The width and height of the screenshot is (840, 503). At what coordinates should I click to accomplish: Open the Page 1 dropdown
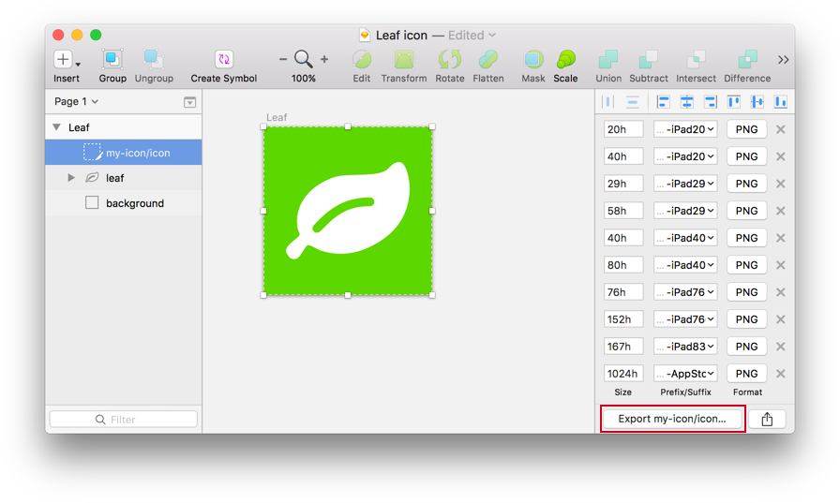click(x=76, y=101)
